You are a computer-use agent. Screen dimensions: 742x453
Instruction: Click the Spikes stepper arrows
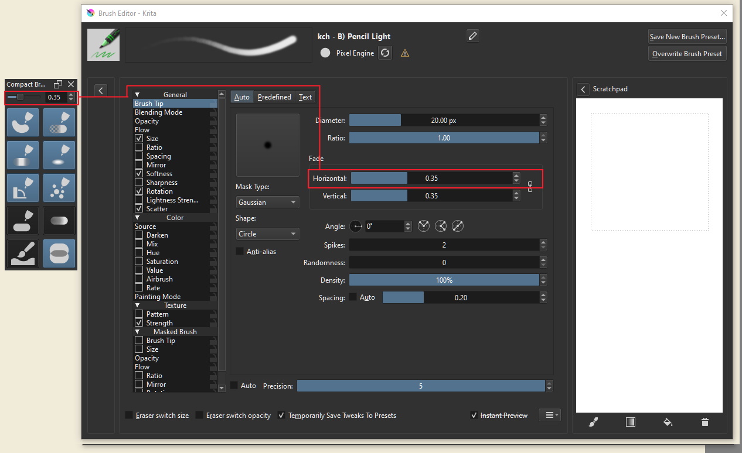coord(543,245)
